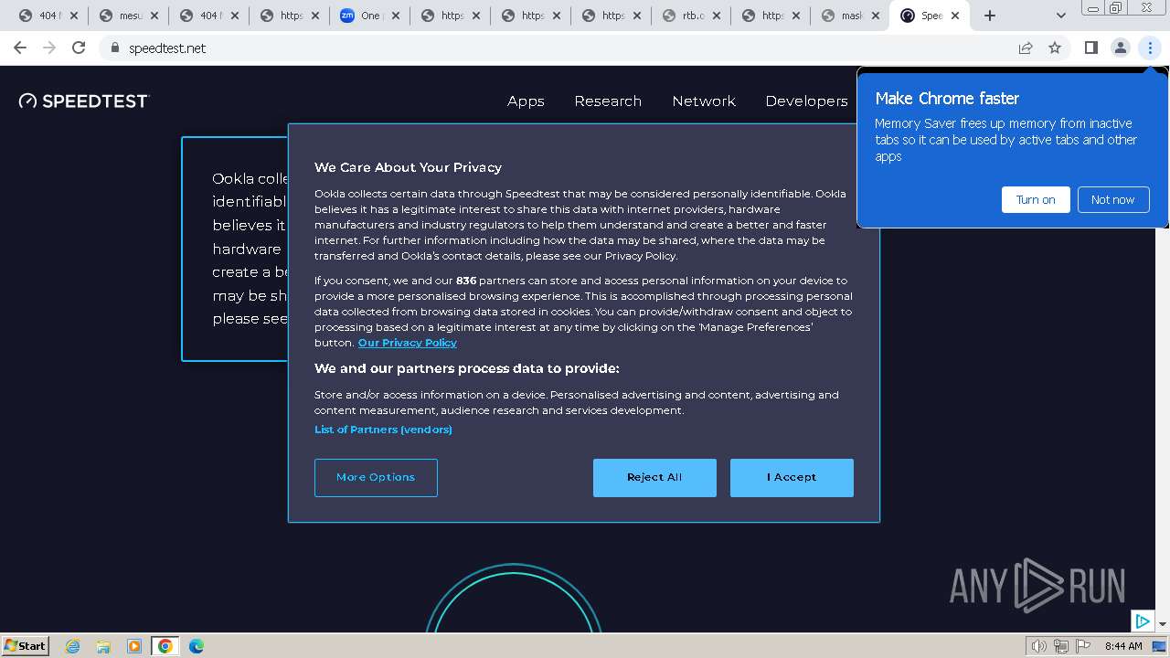
Task: Click the More Options button
Action: (x=376, y=478)
